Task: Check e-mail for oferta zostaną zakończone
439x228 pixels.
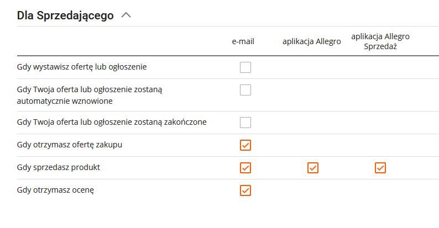Action: [x=245, y=123]
